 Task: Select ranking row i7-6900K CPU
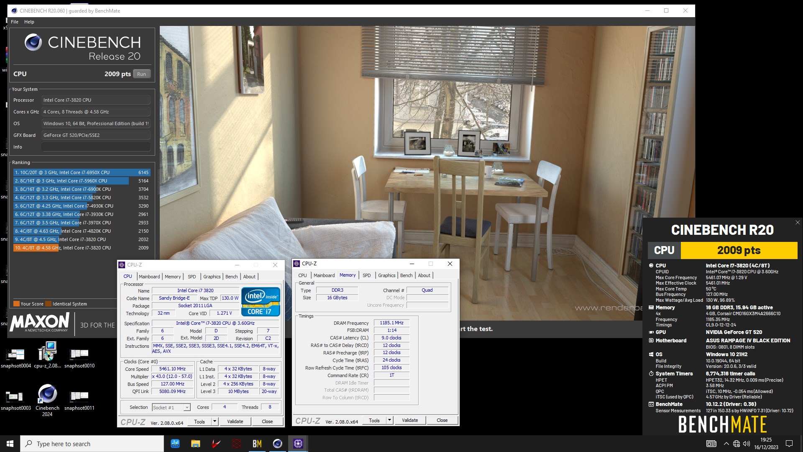click(82, 189)
